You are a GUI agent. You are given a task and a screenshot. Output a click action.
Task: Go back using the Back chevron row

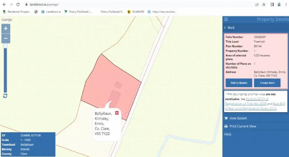(x=229, y=28)
